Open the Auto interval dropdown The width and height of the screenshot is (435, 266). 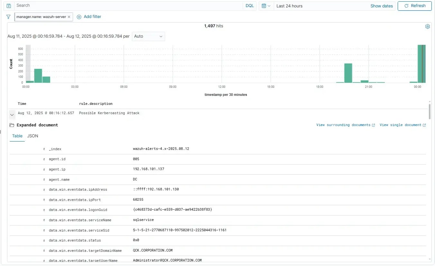[x=148, y=36]
